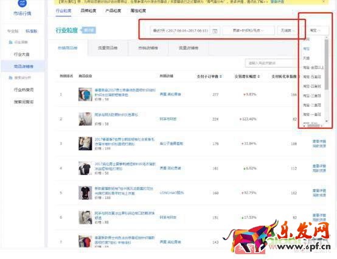Sort by 支付子订单数 column arrows

click(221, 76)
